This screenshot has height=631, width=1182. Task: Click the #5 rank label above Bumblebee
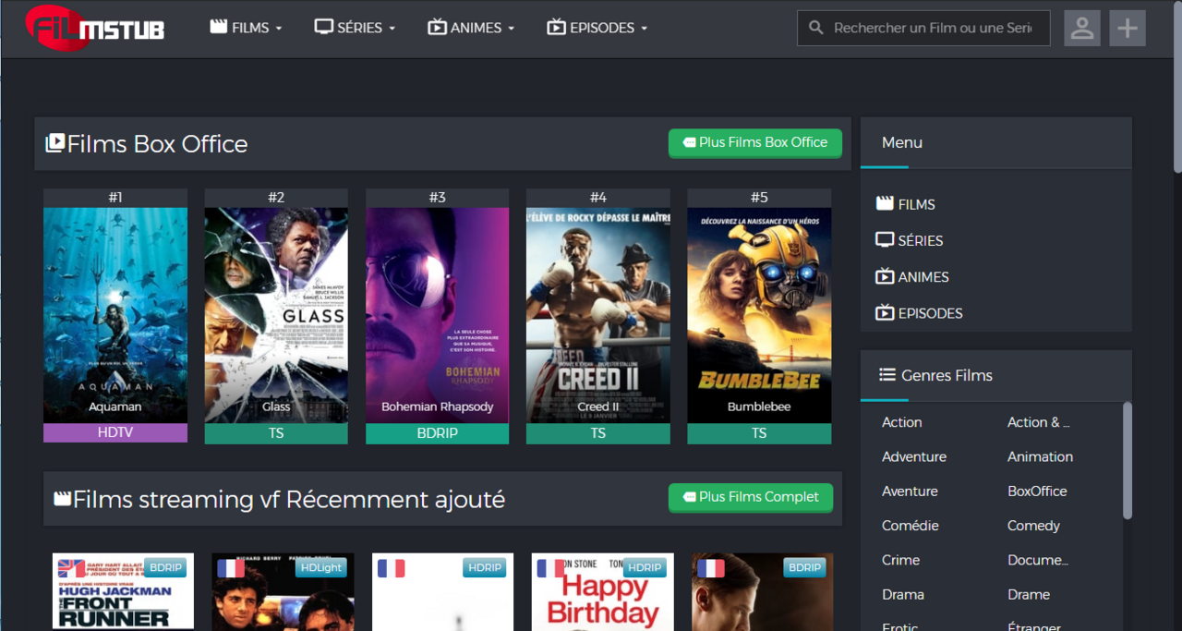click(x=759, y=198)
